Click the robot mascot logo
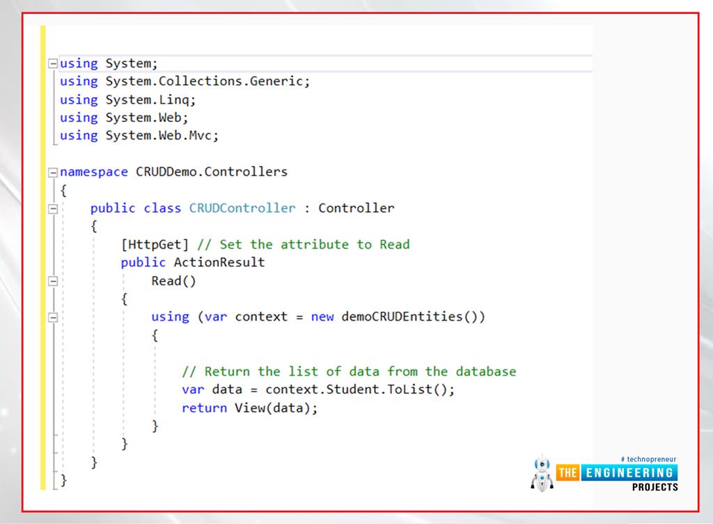The height and width of the screenshot is (524, 713). 542,472
